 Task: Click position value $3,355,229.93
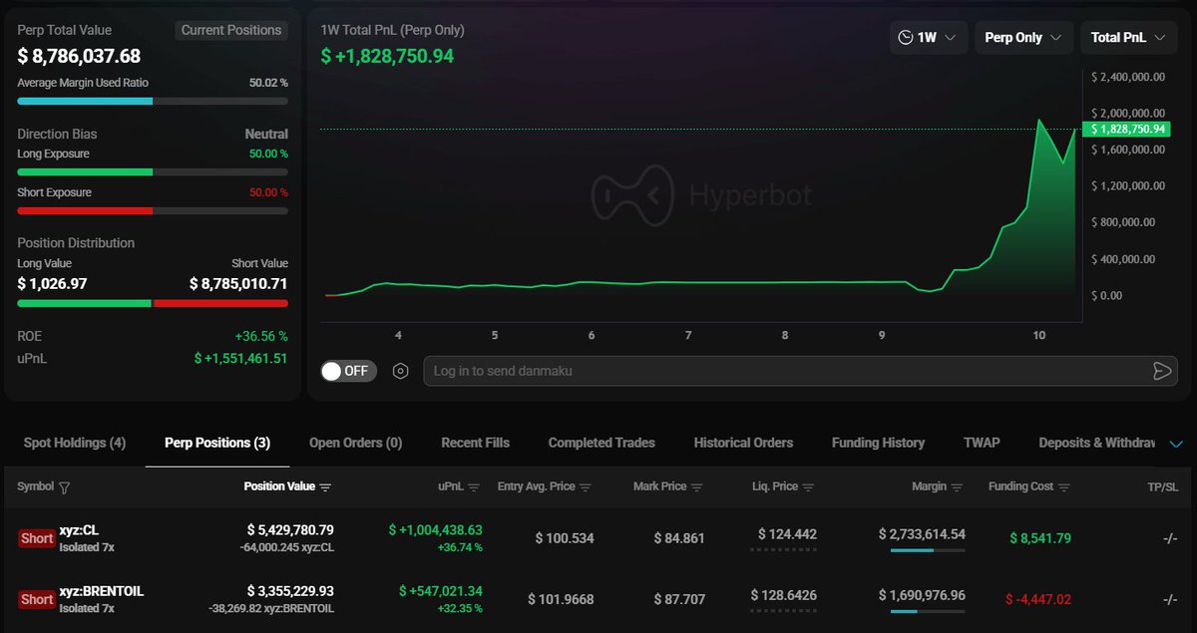290,591
